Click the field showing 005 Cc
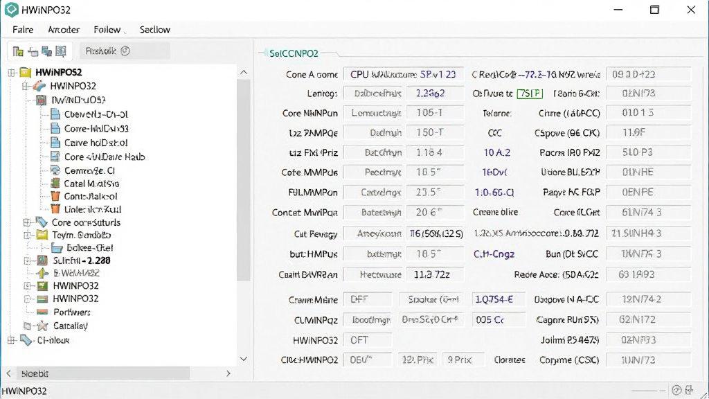Viewport: 709px width, 399px height. point(499,319)
